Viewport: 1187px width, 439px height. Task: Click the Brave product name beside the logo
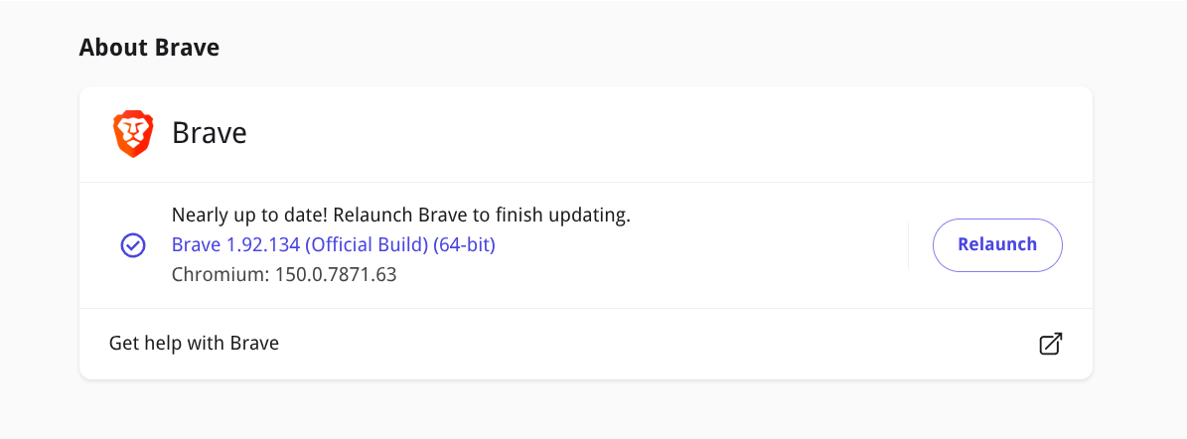point(209,134)
